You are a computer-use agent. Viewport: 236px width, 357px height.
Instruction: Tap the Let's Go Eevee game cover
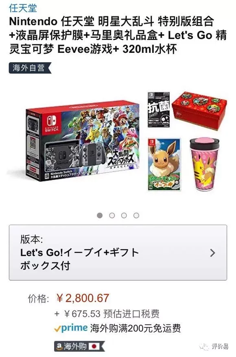164,164
